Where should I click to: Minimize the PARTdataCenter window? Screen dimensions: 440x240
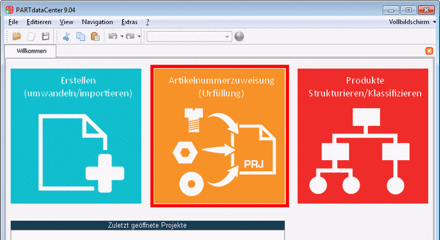pyautogui.click(x=391, y=10)
